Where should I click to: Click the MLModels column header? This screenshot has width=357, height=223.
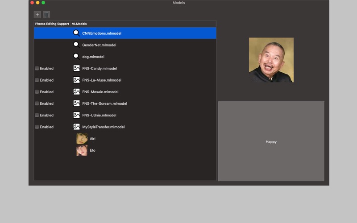79,24
